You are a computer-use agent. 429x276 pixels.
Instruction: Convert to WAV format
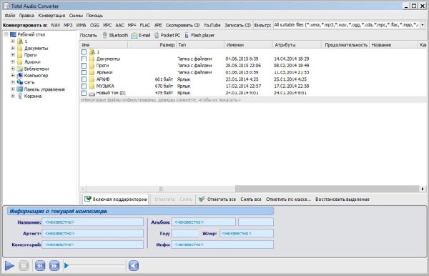55,25
